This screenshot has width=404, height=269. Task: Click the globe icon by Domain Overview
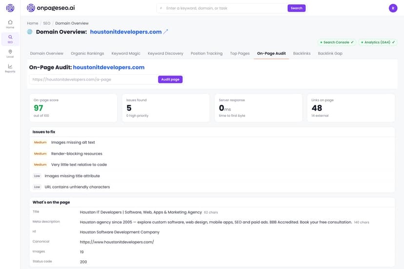[x=30, y=32]
